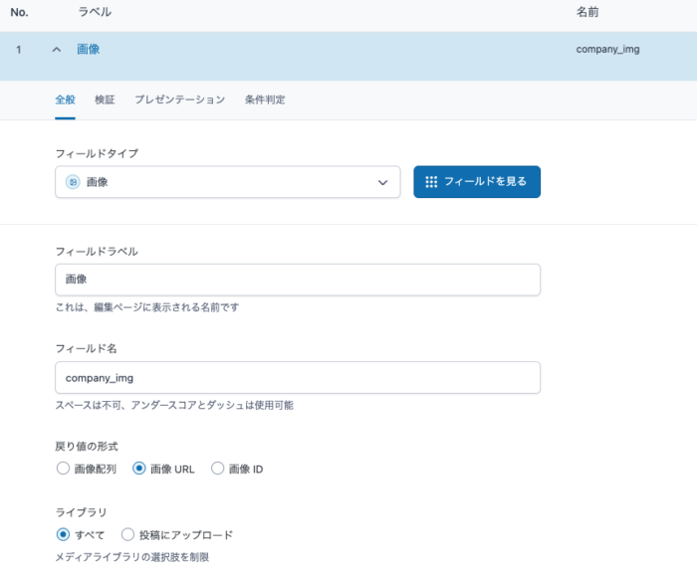
Task: Select the すべて library radio button
Action: click(x=64, y=534)
